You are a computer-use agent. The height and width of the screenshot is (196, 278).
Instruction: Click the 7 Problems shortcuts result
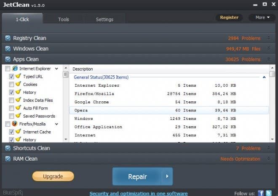point(248,148)
